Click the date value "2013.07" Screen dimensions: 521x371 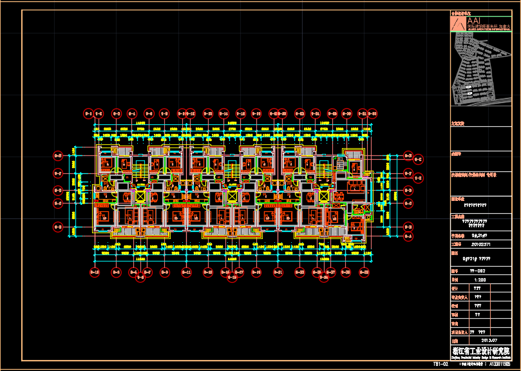(x=489, y=341)
